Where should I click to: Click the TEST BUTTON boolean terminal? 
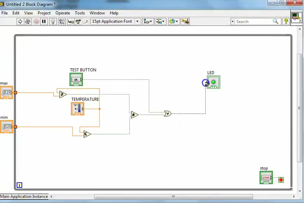76,79
